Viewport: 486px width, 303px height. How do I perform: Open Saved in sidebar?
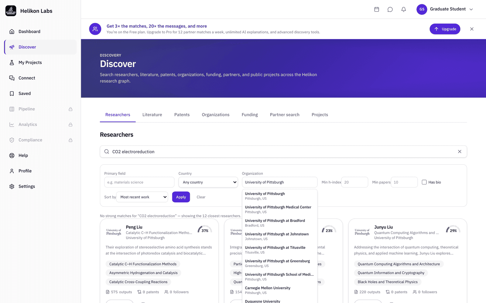coord(40,93)
